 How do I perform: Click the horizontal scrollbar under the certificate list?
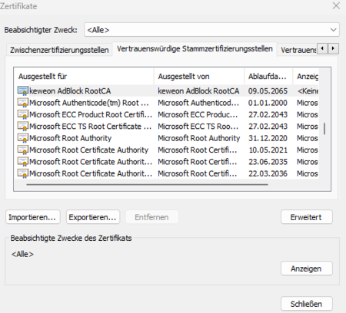tap(147, 184)
